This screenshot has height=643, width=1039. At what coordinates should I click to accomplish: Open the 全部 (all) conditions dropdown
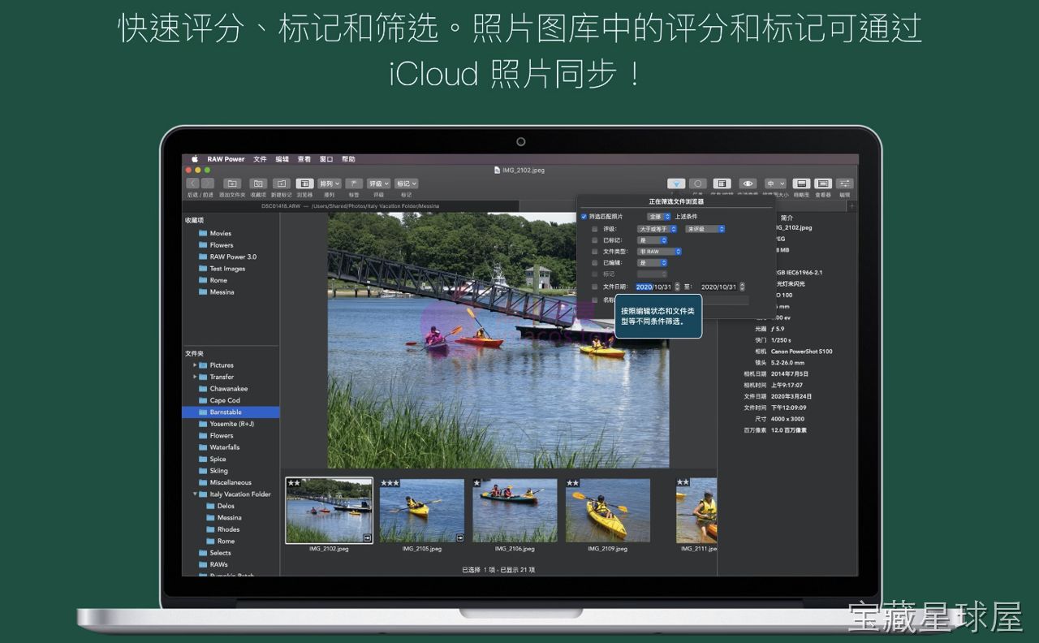[658, 217]
